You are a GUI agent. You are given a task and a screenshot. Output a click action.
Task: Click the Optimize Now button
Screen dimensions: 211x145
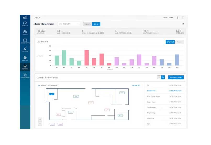click(176, 77)
